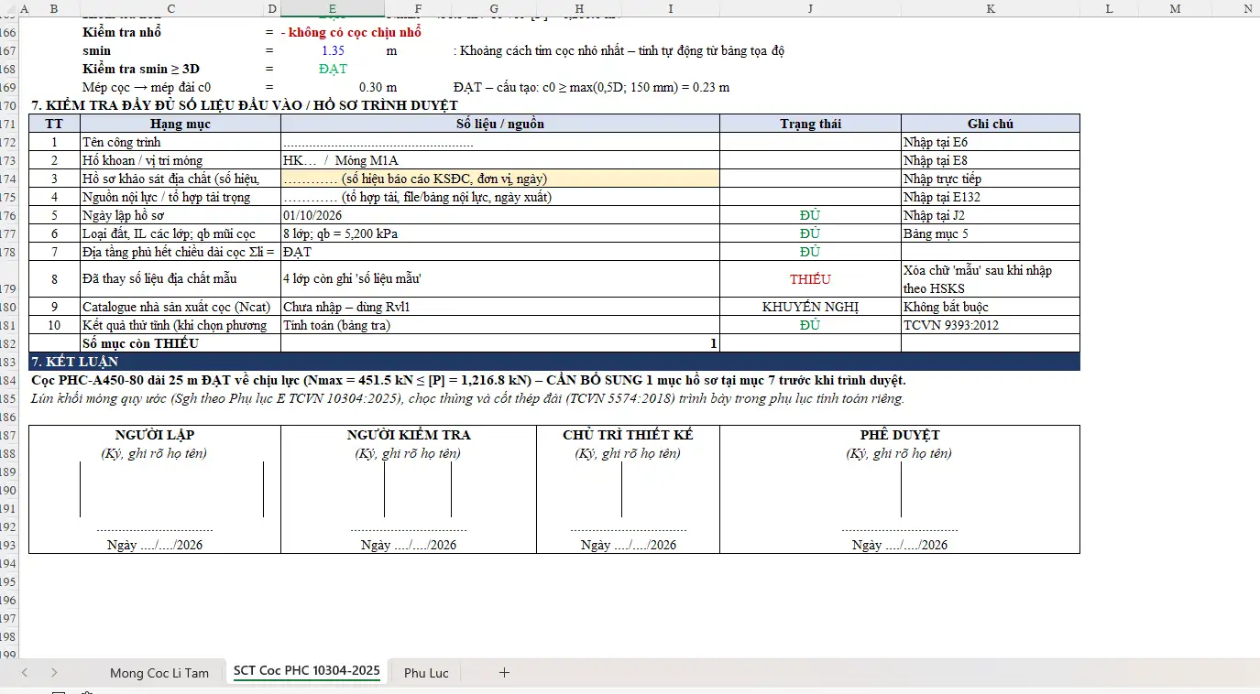This screenshot has height=694, width=1260.
Task: Click the '8 lớp; qb = 5,200 kPa' cell
Action: (500, 233)
